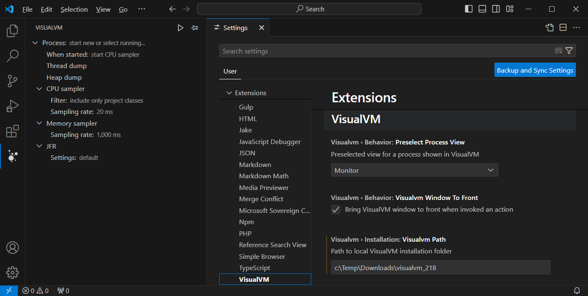
Task: Go back with the left arrow
Action: pyautogui.click(x=172, y=9)
